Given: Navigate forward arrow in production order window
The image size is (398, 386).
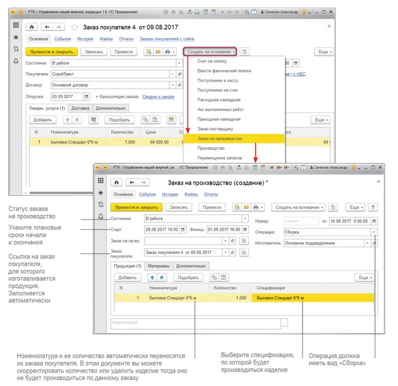Looking at the screenshot, I should [143, 183].
